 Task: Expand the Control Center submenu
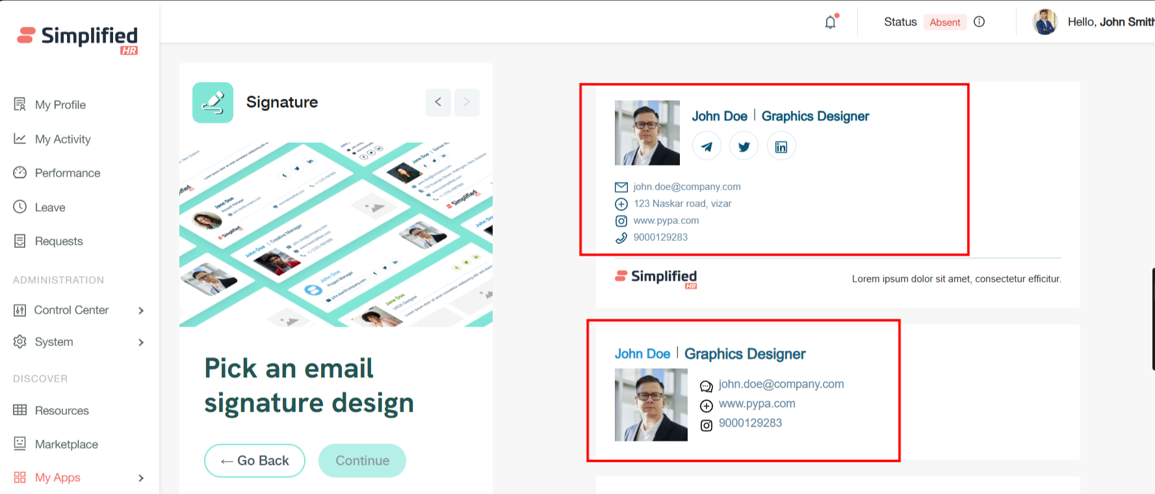coord(141,310)
